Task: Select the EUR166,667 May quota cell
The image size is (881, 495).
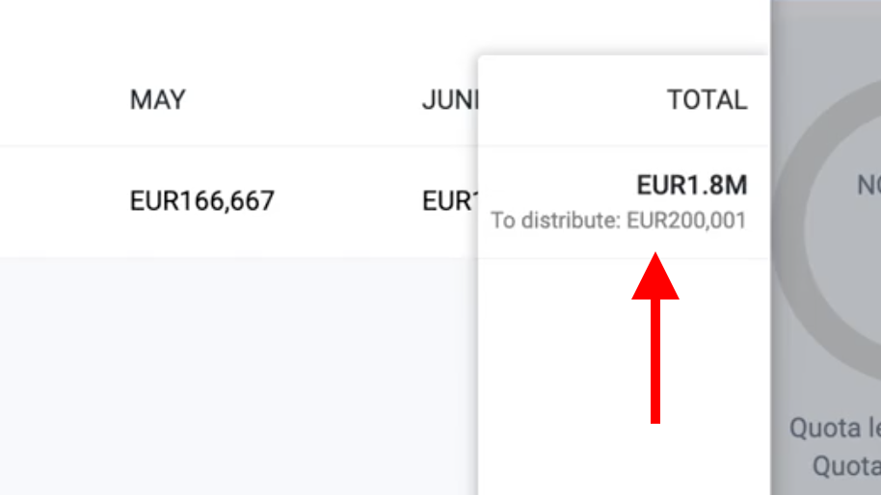Action: click(x=201, y=201)
